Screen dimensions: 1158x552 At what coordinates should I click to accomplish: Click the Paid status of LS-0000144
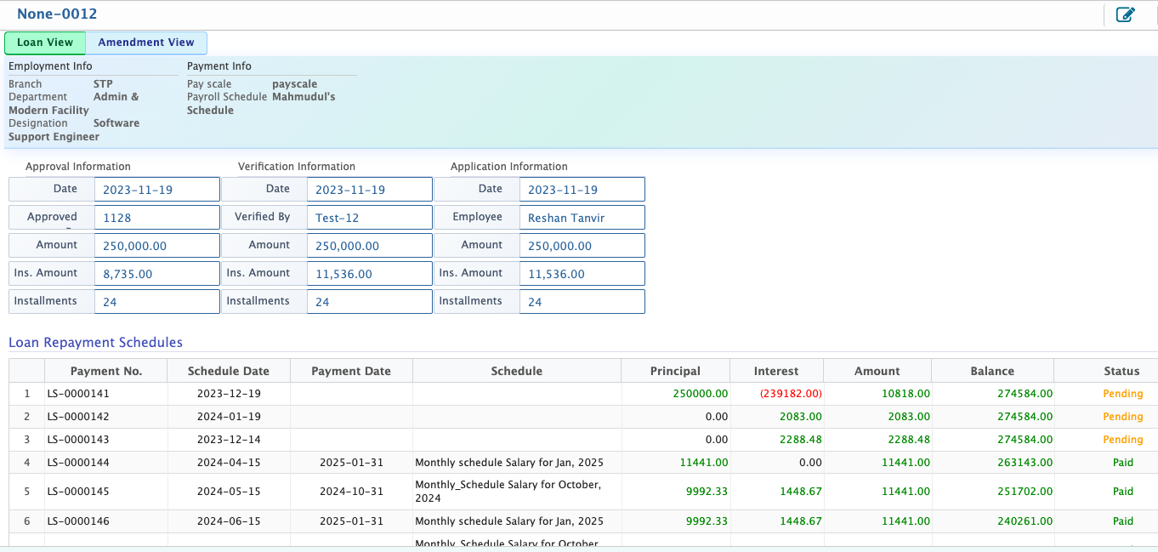tap(1122, 463)
